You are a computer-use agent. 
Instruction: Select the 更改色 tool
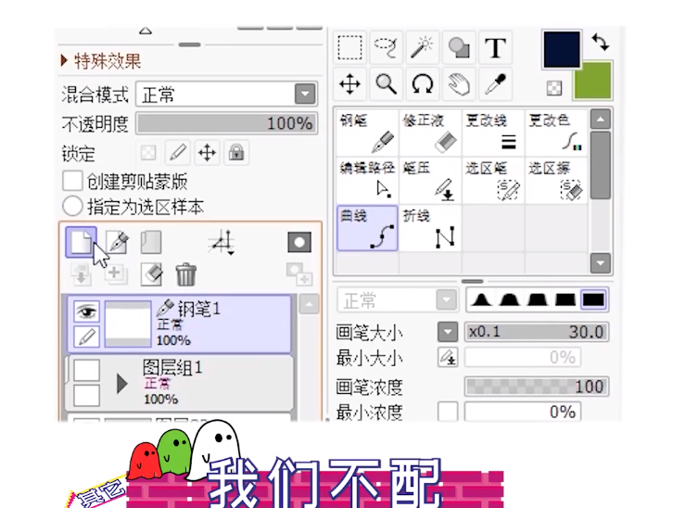tap(556, 133)
